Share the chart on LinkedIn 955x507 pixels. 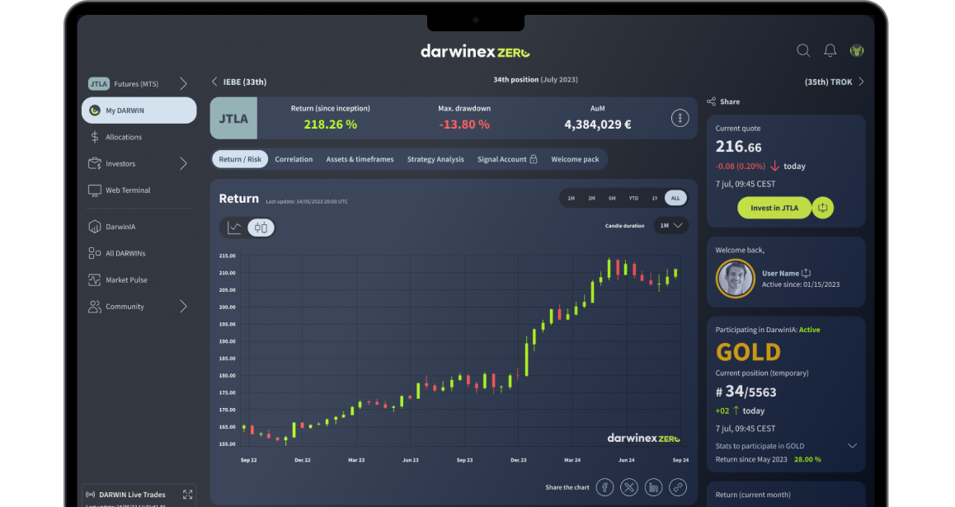[x=653, y=487]
